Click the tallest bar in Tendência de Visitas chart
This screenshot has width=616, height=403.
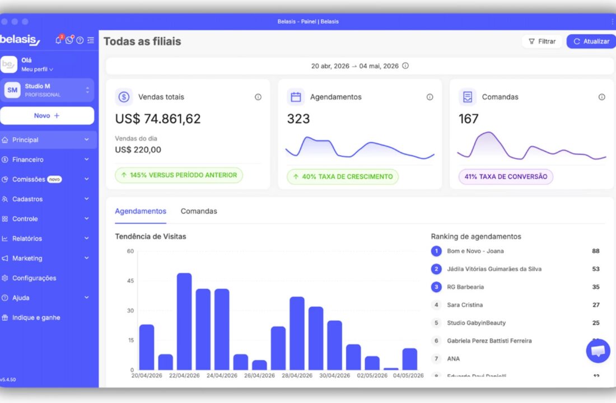click(x=184, y=321)
